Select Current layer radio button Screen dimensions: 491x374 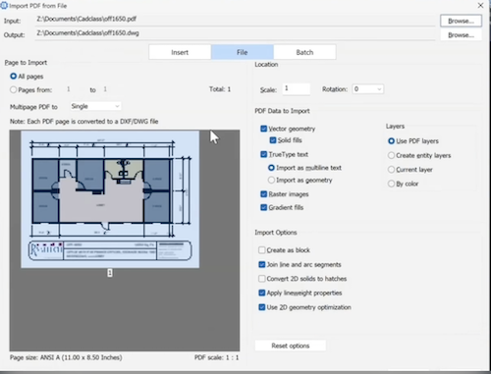[x=391, y=170]
